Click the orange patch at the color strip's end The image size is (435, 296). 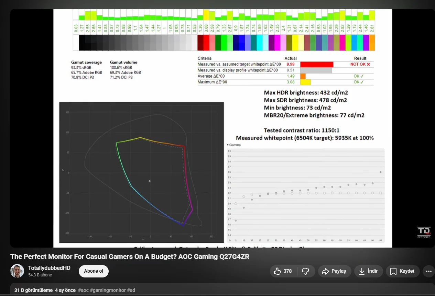pyautogui.click(x=372, y=43)
